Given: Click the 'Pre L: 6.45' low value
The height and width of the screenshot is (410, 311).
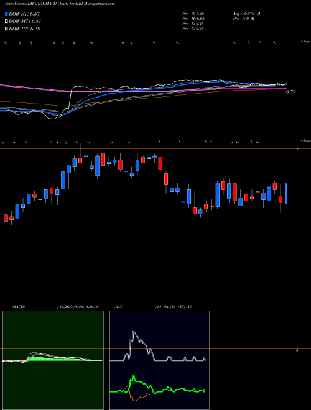Looking at the screenshot, I should [193, 24].
